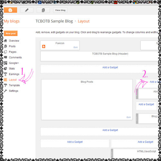Click the Favicon gadget title
The image size is (161, 161).
pyautogui.click(x=60, y=43)
